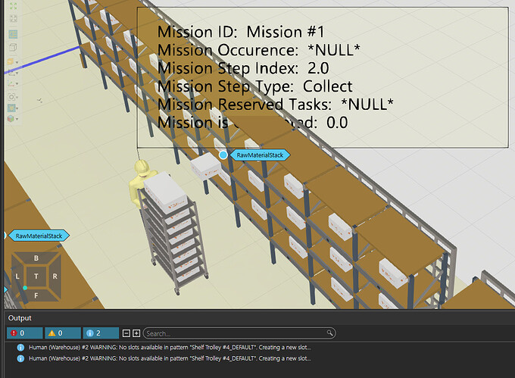Click the circle-in-frame view icon
The image size is (515, 378).
pos(11,97)
